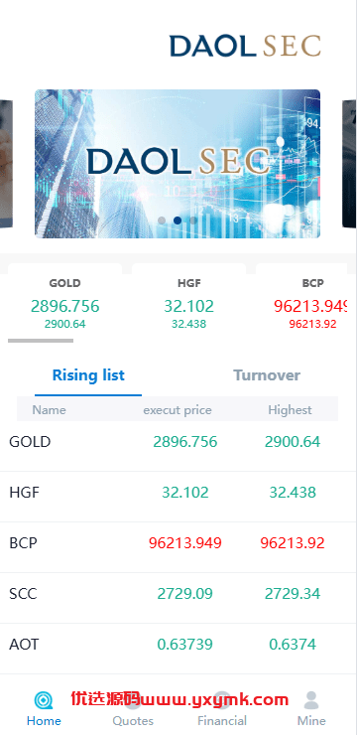The height and width of the screenshot is (735, 357).
Task: Select the Rising list tab
Action: pos(88,375)
